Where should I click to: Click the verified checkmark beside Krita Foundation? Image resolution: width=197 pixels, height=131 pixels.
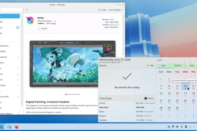tap(55, 21)
